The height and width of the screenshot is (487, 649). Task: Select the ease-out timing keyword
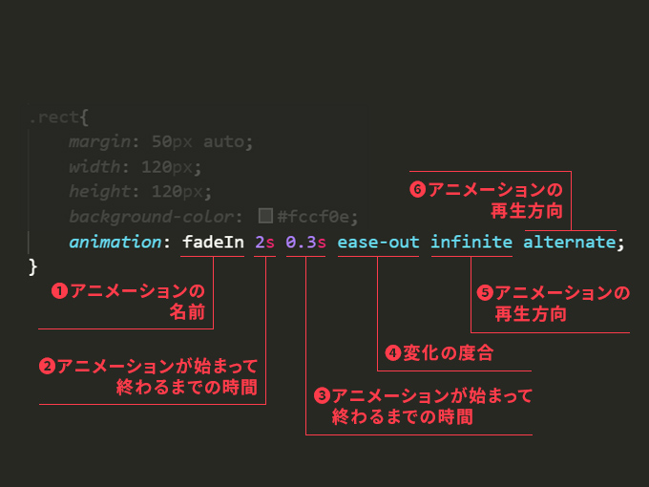378,242
